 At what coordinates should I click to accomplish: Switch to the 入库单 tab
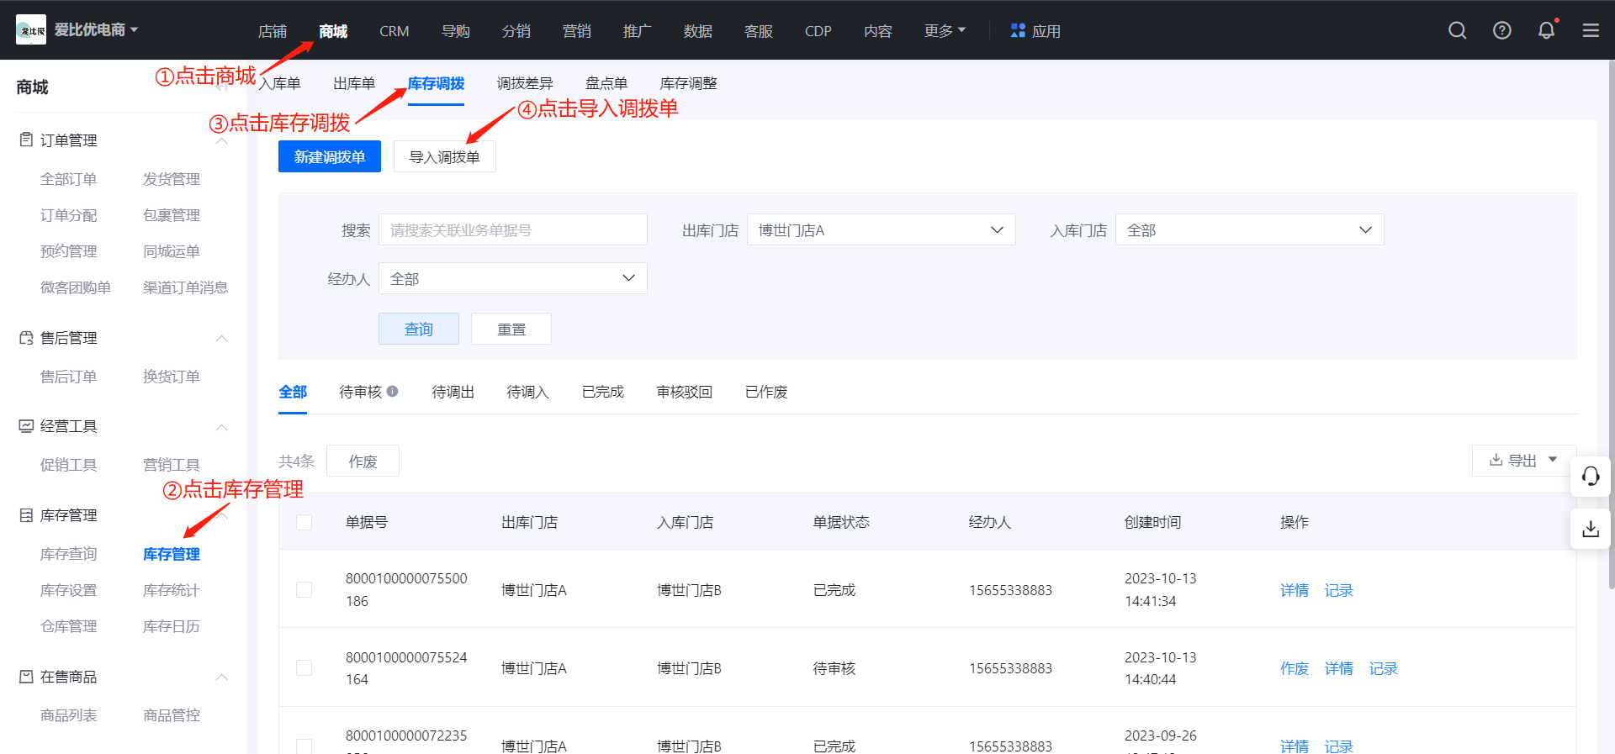click(280, 83)
